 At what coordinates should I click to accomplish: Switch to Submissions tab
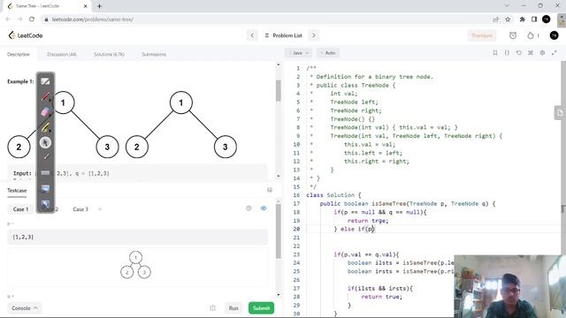154,55
